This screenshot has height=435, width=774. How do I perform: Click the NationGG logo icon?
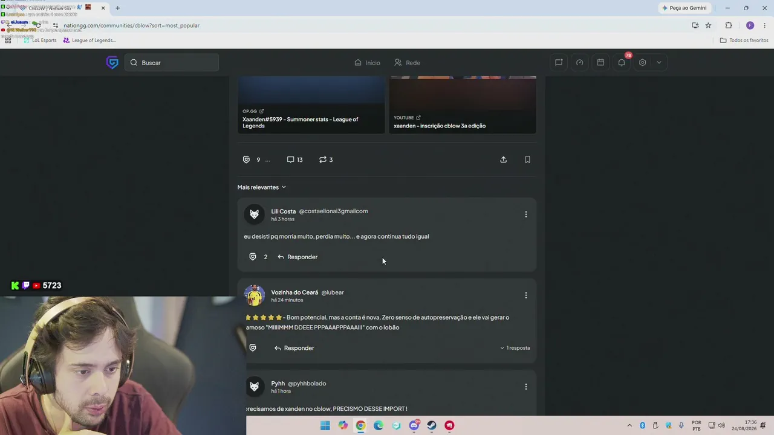(x=112, y=63)
